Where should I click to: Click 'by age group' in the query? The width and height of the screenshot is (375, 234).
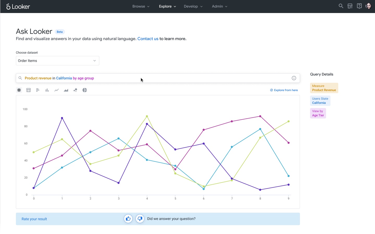tap(83, 78)
